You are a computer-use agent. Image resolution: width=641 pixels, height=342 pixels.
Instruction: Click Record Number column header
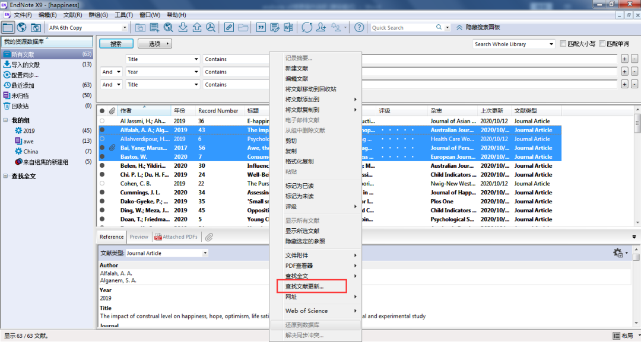pyautogui.click(x=218, y=111)
